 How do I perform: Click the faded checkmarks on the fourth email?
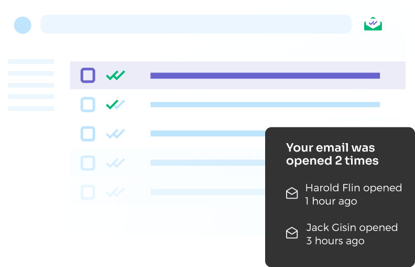coord(115,163)
